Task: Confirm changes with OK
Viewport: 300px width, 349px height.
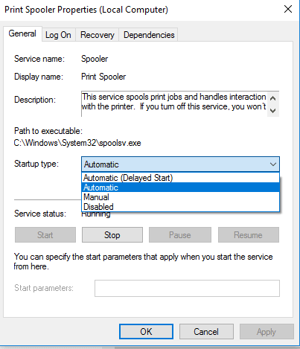Action: point(146,332)
